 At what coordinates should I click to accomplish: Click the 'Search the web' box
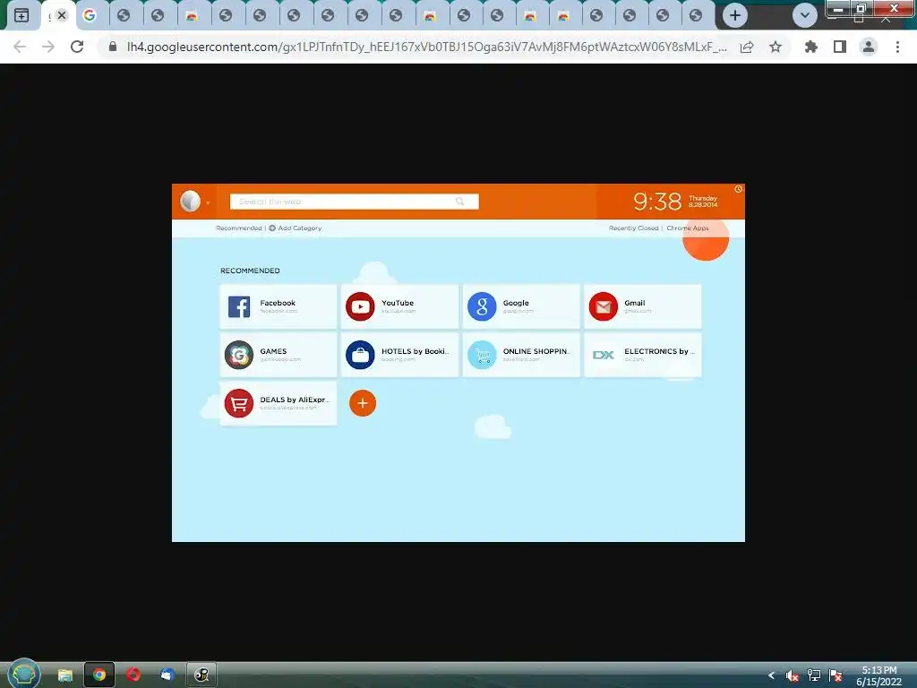click(355, 202)
